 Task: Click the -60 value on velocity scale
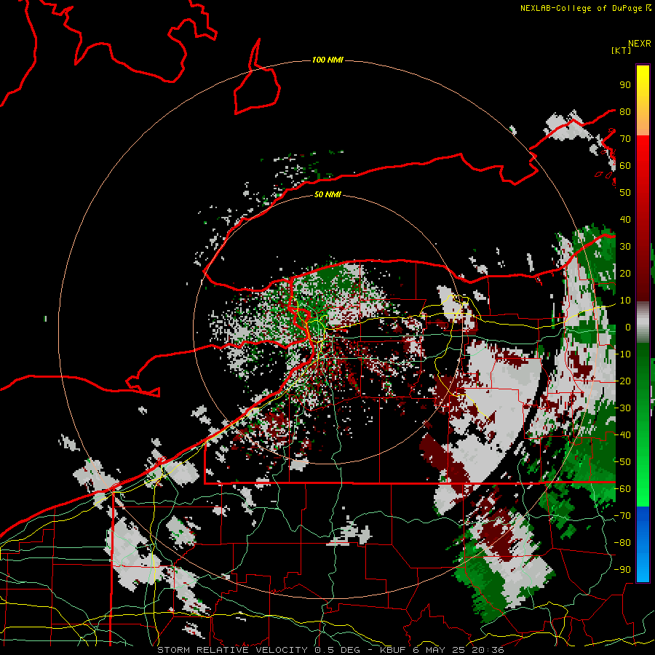click(622, 489)
